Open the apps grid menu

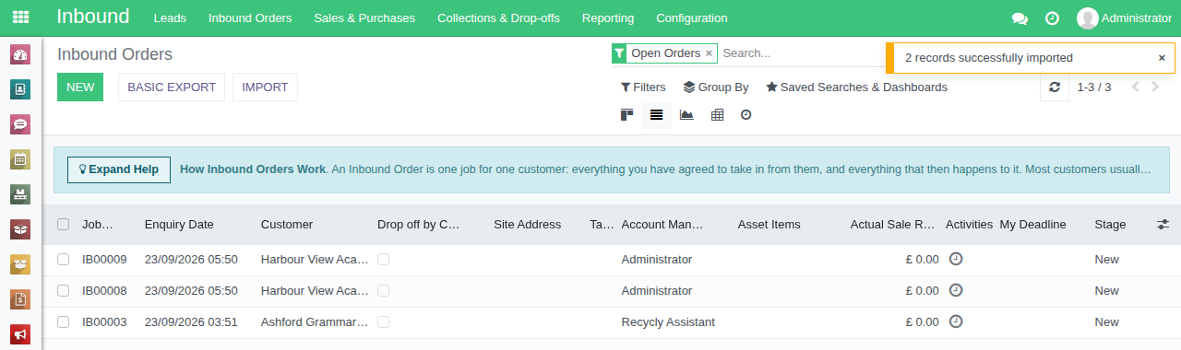tap(20, 17)
